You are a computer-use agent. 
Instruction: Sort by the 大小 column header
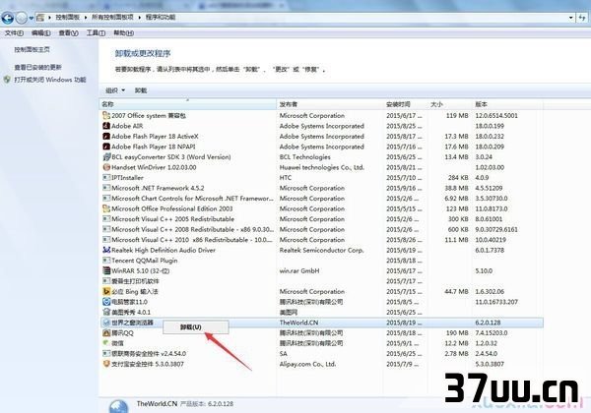[450, 104]
